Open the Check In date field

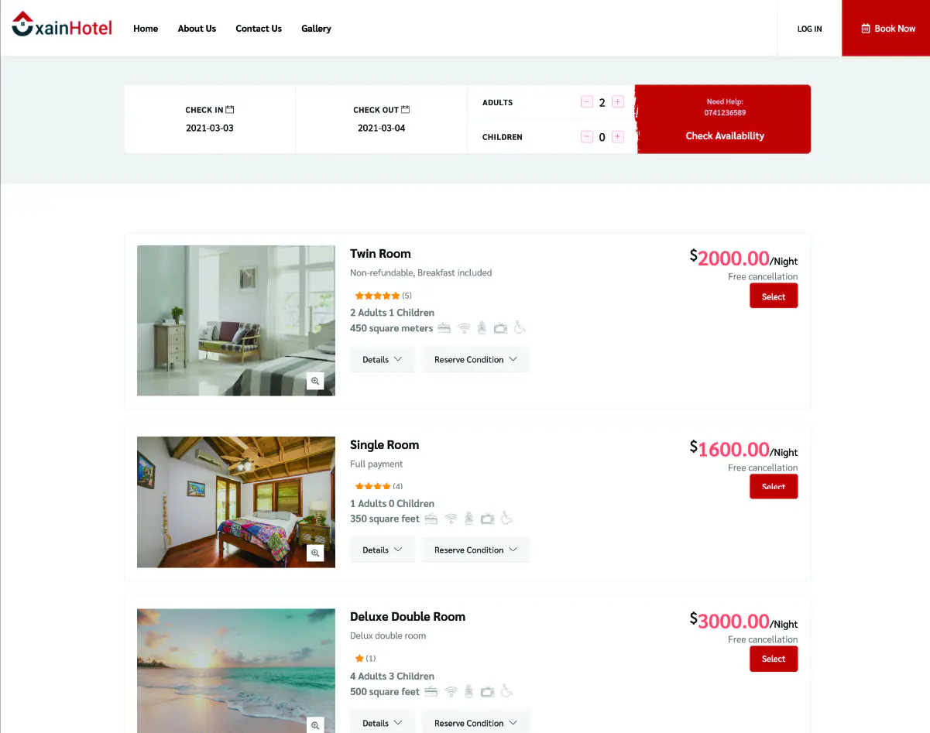(210, 119)
